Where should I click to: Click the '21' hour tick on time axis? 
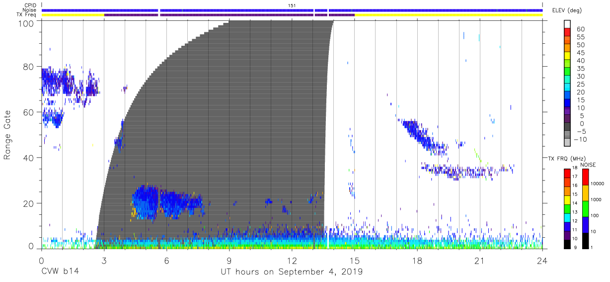480,261
